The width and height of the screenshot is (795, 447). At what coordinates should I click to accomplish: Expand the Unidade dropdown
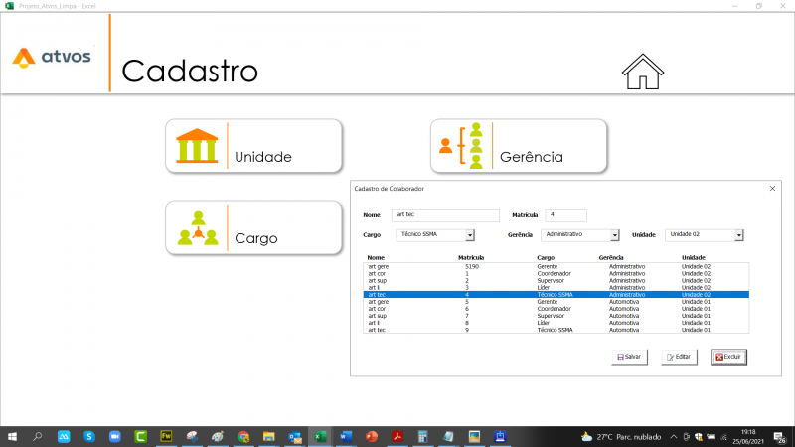click(739, 235)
